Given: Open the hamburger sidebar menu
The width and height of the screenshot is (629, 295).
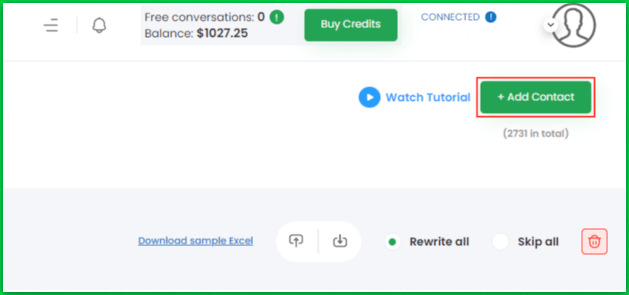Looking at the screenshot, I should [x=51, y=25].
